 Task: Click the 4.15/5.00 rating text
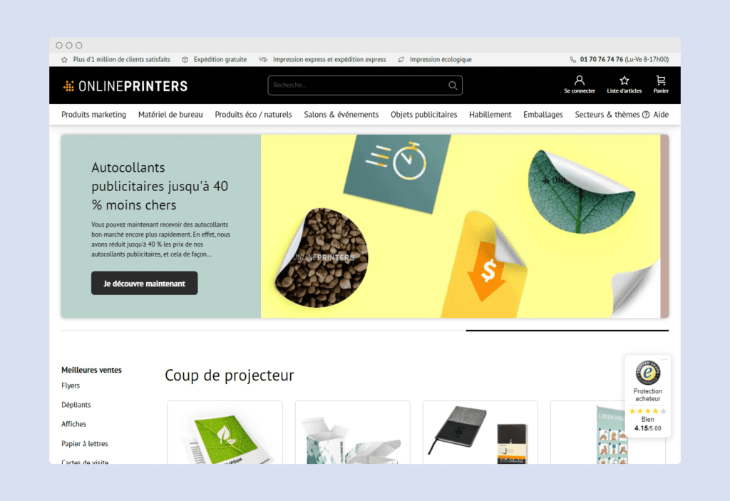(x=647, y=428)
